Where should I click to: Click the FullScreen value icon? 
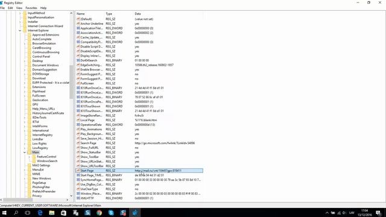point(78,83)
